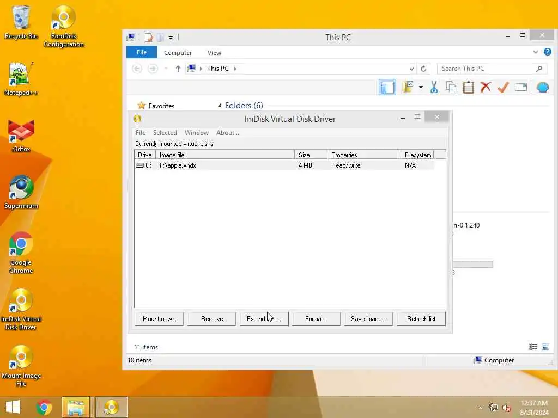Sort by the Size column header

311,155
